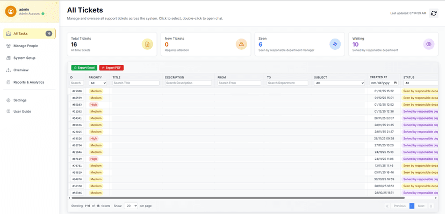The height and width of the screenshot is (214, 445).
Task: Click the Settings gear icon in sidebar
Action: click(x=8, y=100)
